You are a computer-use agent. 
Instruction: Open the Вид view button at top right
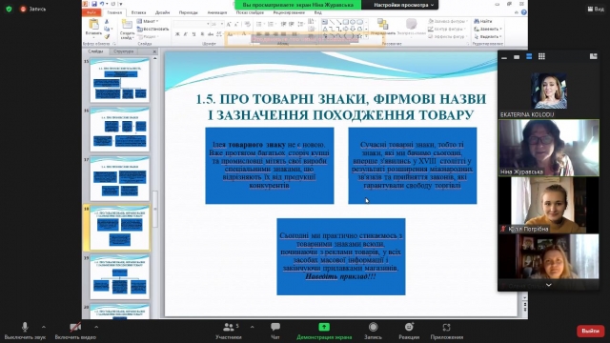pyautogui.click(x=596, y=9)
